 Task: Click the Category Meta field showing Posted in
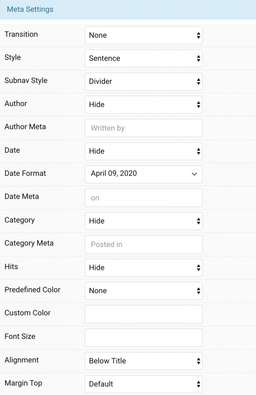coord(143,244)
